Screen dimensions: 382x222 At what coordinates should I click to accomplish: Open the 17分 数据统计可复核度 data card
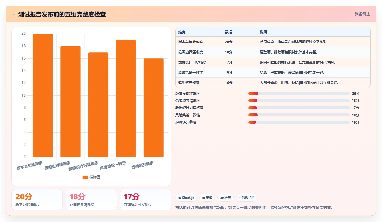pyautogui.click(x=146, y=200)
